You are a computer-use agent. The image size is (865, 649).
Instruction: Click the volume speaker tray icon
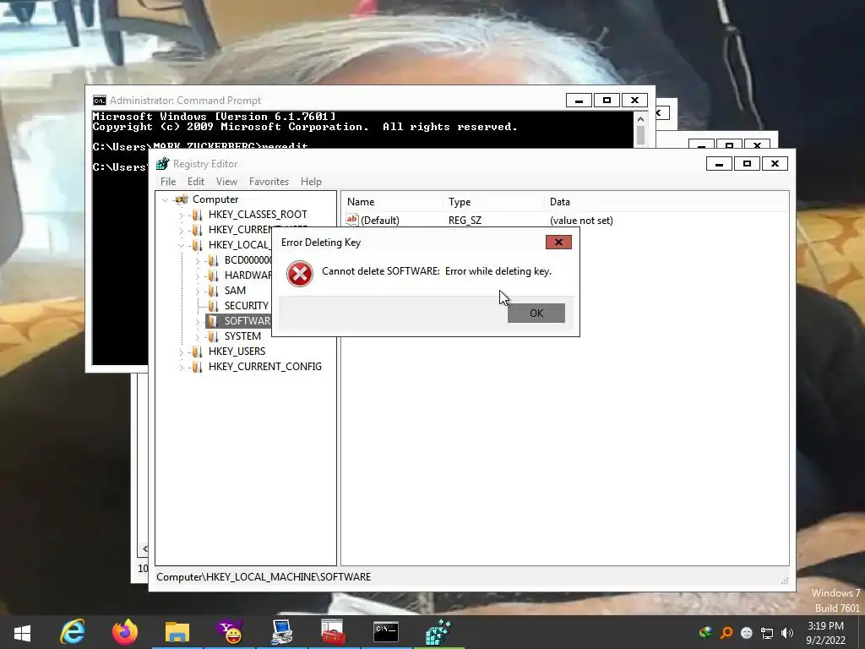787,632
